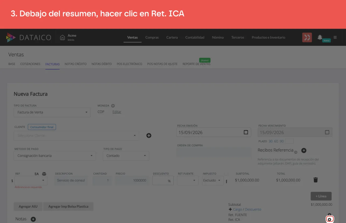The image size is (346, 223).
Task: Expand the Ret. Fuente dropdown on line 1
Action: [188, 180]
